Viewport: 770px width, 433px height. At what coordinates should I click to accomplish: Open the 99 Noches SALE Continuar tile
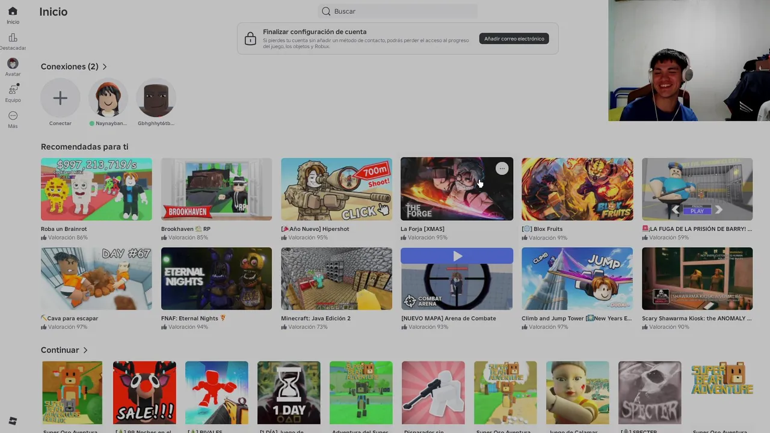coord(144,393)
